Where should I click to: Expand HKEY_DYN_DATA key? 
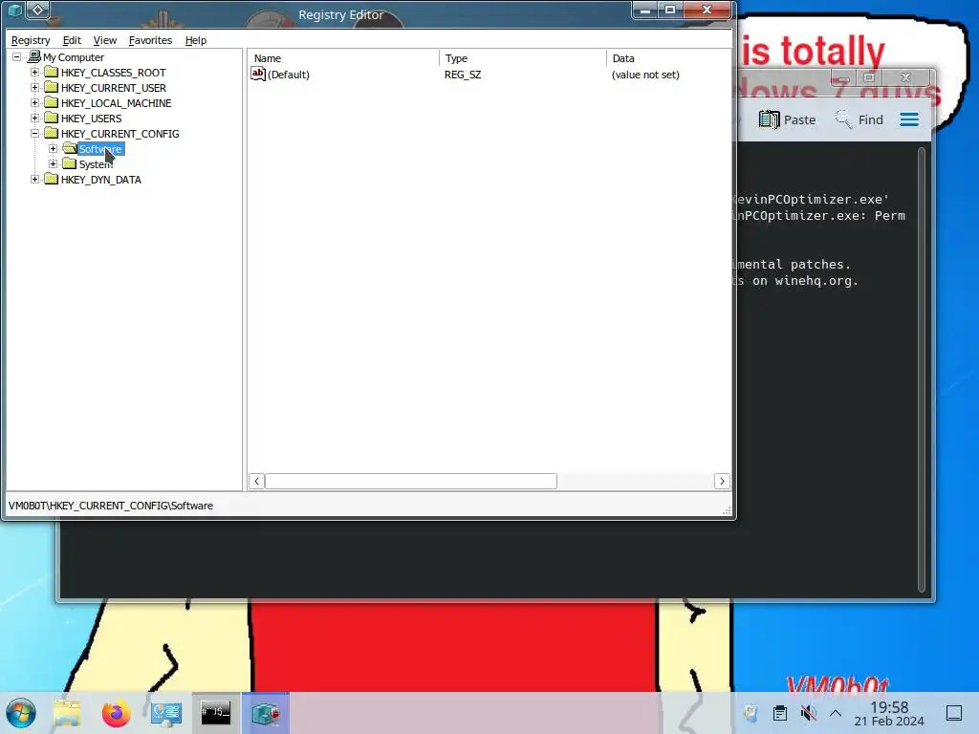tap(35, 179)
